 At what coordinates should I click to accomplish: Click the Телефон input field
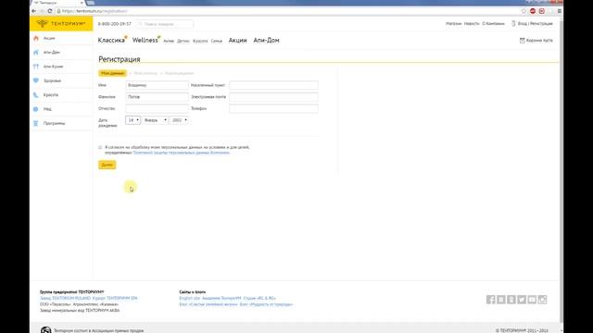click(274, 109)
